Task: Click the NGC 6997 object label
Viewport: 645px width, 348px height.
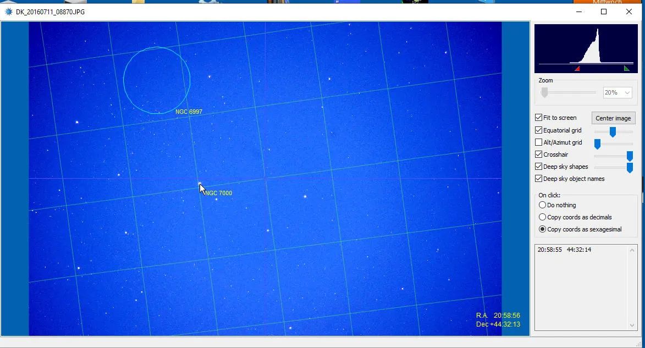Action: click(x=189, y=112)
